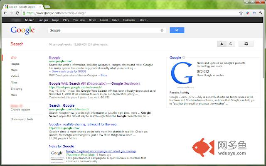266x166 pixels.
Task: Open the News for Google link
Action: point(62,146)
